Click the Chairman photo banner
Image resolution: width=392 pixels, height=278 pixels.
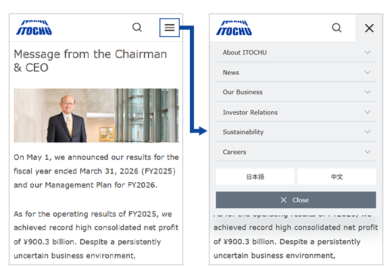click(96, 115)
